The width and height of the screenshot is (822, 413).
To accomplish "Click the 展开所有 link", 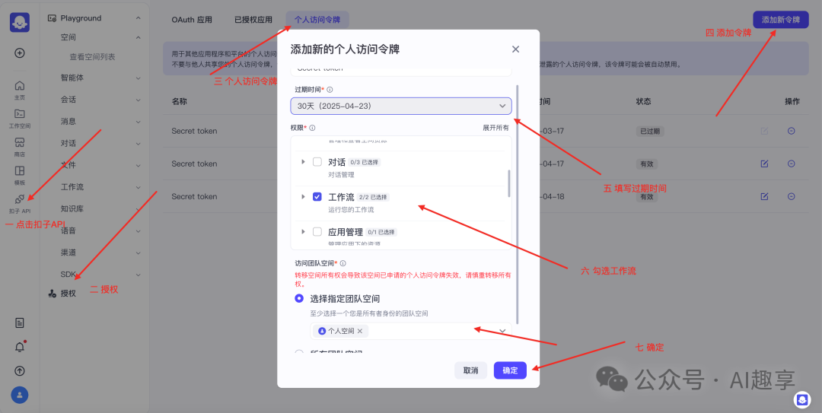I will coord(496,128).
